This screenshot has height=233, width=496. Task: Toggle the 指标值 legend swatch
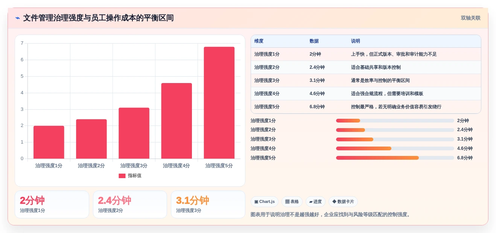point(122,176)
